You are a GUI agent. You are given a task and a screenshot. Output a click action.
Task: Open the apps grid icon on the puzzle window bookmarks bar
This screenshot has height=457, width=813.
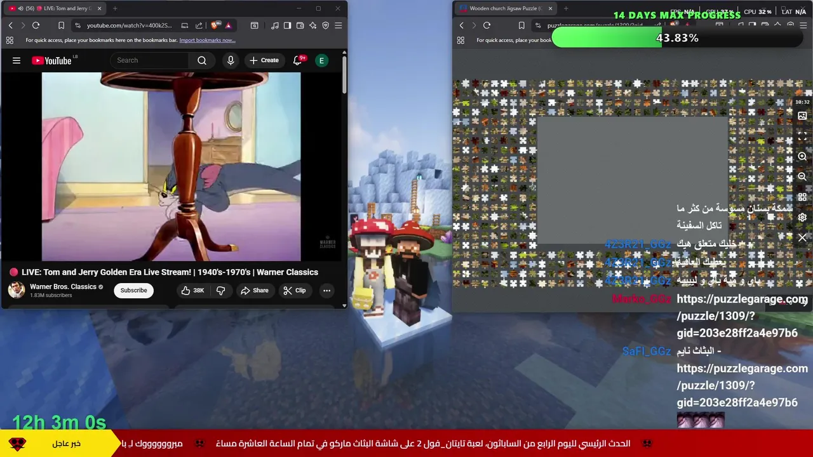(x=460, y=40)
